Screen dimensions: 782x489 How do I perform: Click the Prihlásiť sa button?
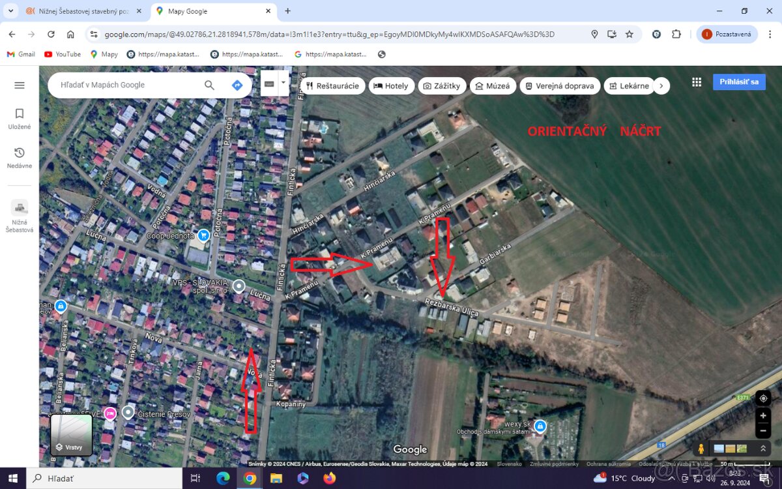click(x=739, y=81)
